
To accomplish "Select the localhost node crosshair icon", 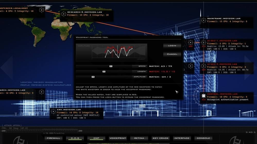I will [x=41, y=10].
